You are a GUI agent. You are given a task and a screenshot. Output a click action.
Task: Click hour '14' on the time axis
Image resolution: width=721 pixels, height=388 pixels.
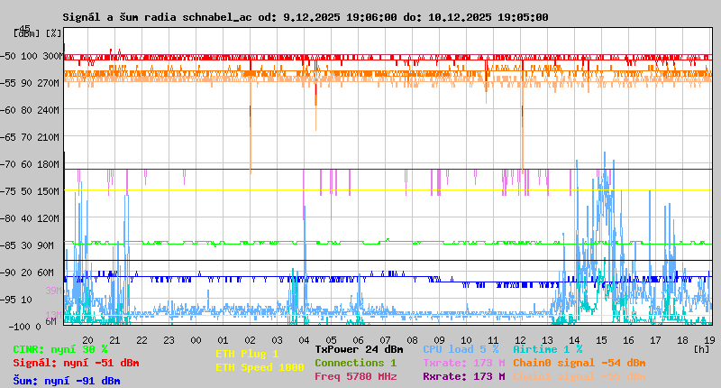tap(574, 340)
